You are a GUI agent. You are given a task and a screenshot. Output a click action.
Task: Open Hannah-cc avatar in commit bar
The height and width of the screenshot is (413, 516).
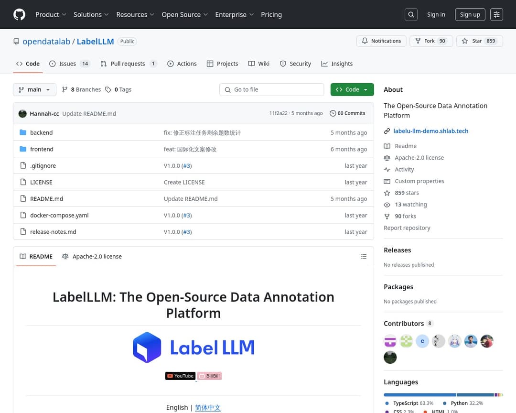tap(23, 114)
